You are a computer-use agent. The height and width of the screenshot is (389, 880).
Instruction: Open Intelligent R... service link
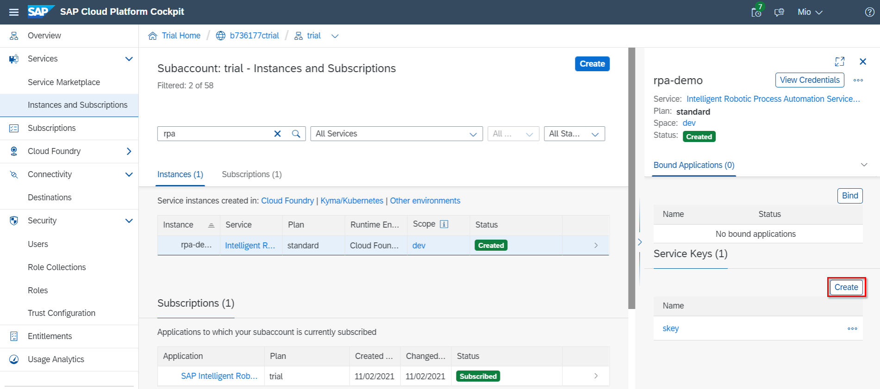pyautogui.click(x=250, y=246)
